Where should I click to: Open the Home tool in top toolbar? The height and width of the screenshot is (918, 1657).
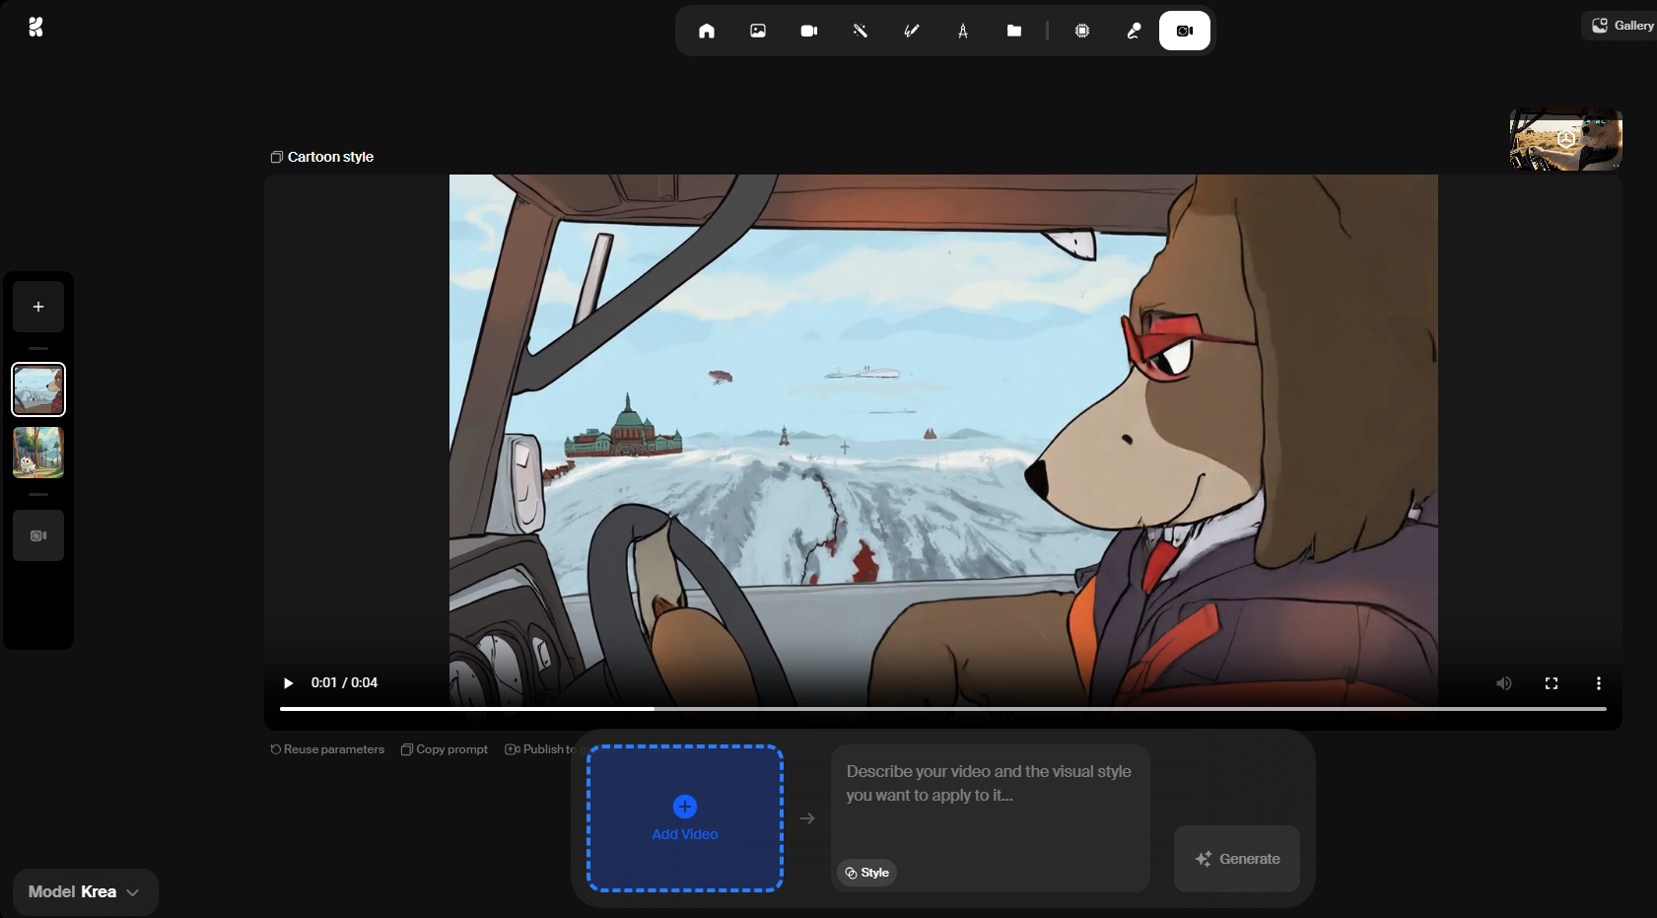(707, 31)
